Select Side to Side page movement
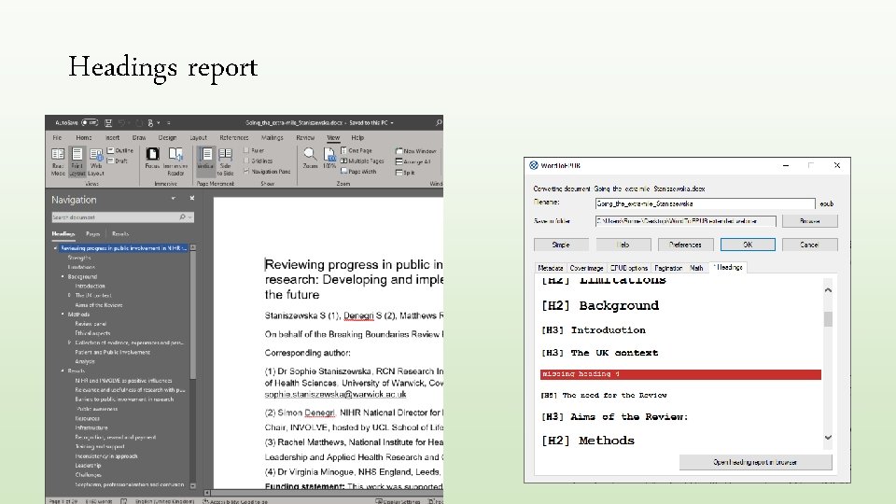 coord(225,161)
